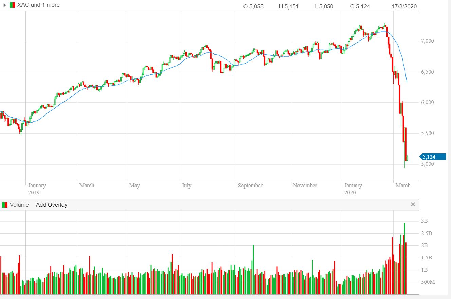Image resolution: width=451 pixels, height=299 pixels.
Task: Click the high price value H 5,151
Action: [x=289, y=6]
